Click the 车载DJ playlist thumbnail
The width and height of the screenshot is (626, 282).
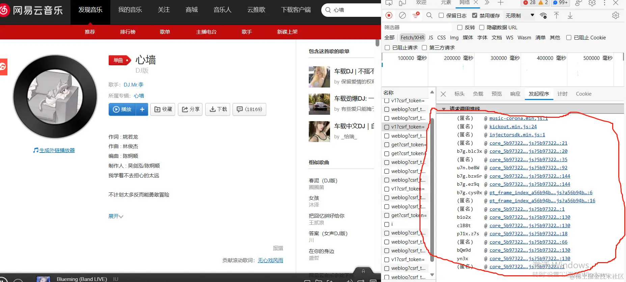click(319, 77)
